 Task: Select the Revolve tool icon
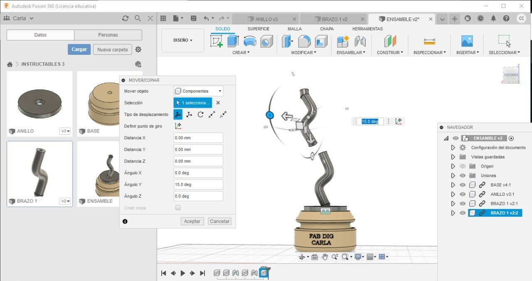pyautogui.click(x=250, y=41)
